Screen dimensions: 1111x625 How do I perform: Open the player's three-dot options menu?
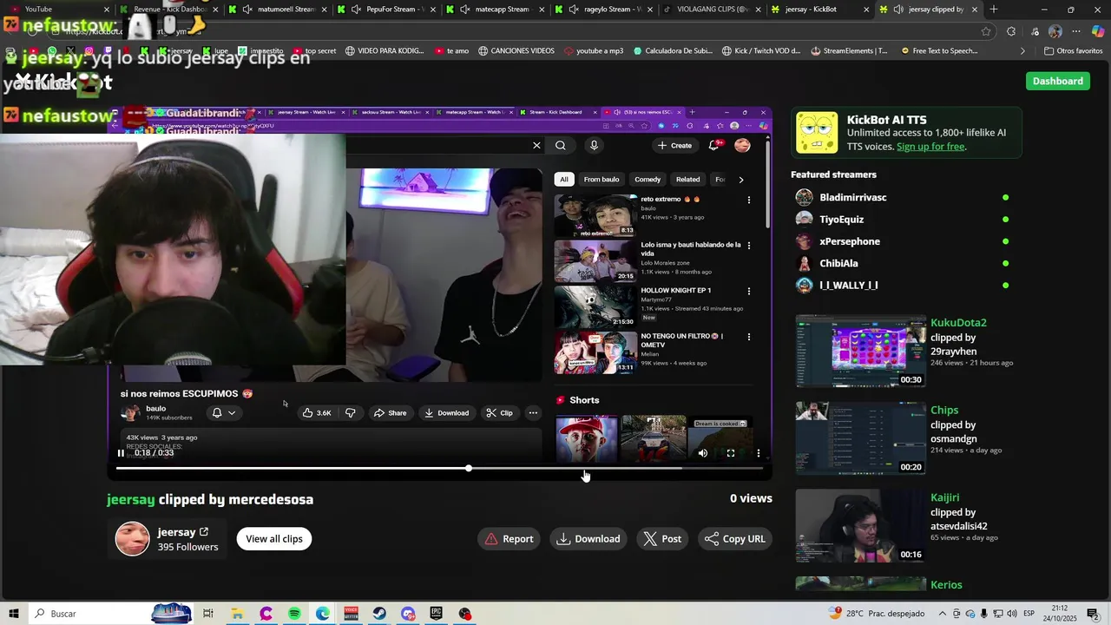coord(759,453)
